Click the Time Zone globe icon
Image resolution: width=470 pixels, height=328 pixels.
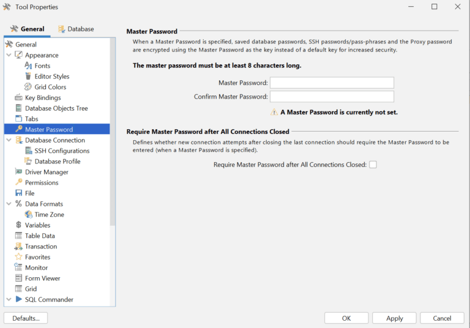point(28,215)
